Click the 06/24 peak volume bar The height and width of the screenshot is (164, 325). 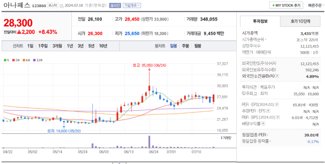pos(149,142)
